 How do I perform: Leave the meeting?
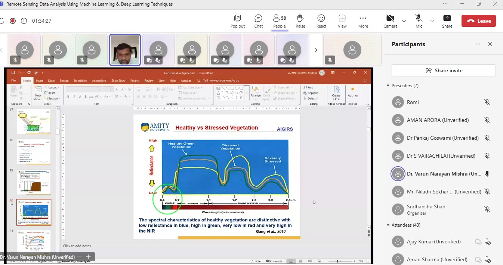[x=478, y=21]
